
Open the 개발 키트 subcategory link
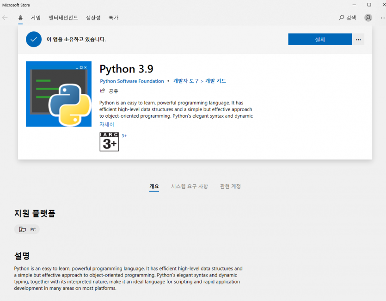pos(215,81)
